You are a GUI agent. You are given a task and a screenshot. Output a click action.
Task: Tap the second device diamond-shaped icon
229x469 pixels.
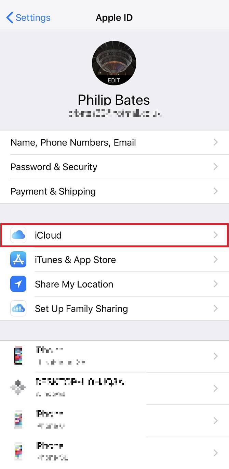click(18, 388)
